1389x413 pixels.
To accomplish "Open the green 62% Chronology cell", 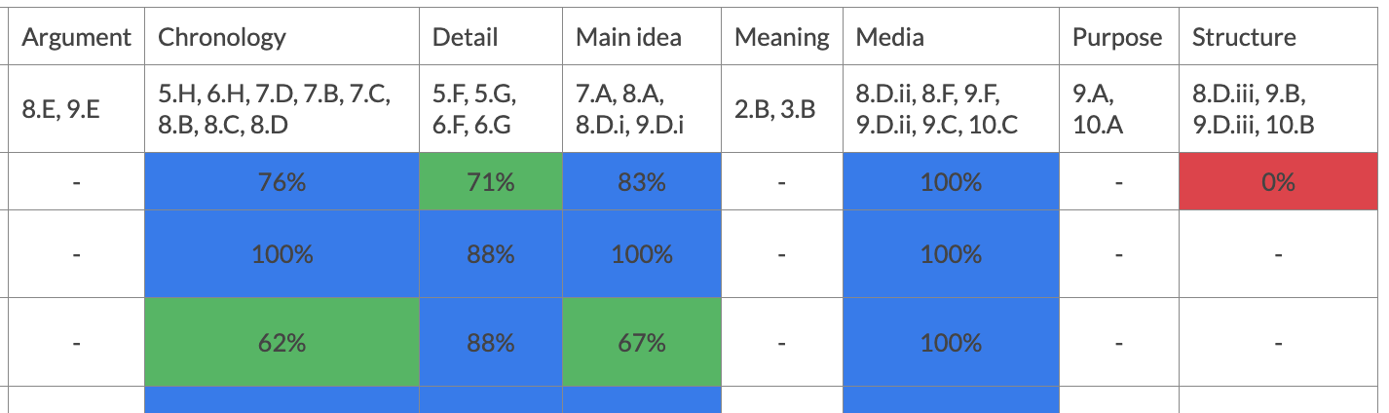I will click(x=282, y=342).
